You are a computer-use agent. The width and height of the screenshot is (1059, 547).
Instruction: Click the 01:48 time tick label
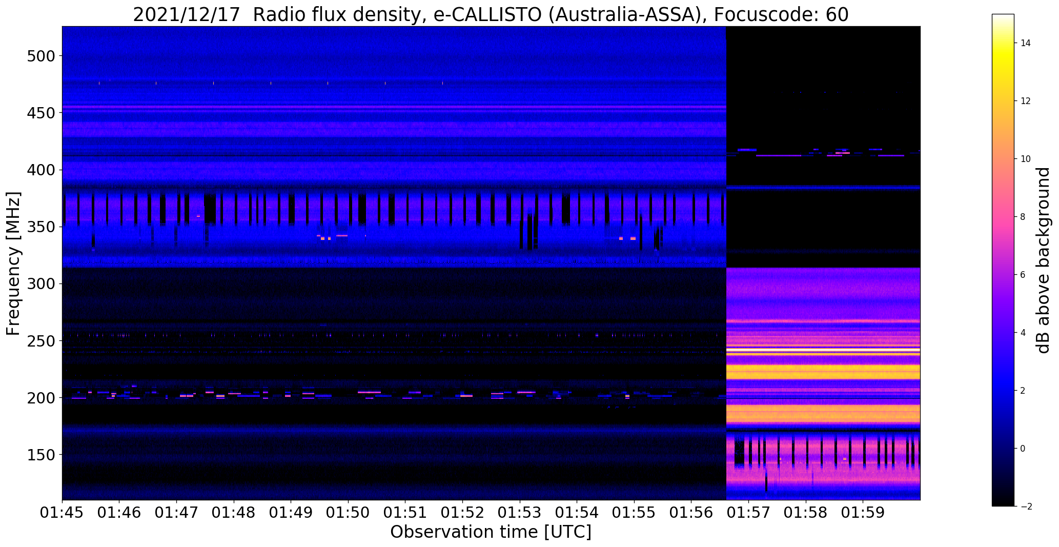click(234, 513)
